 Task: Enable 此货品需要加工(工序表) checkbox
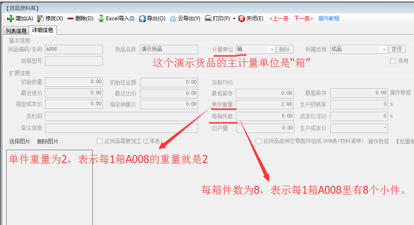click(100, 141)
